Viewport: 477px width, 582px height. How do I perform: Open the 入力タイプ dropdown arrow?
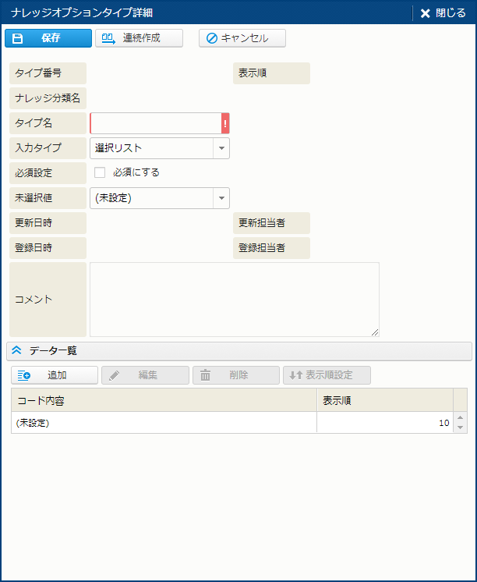[221, 148]
